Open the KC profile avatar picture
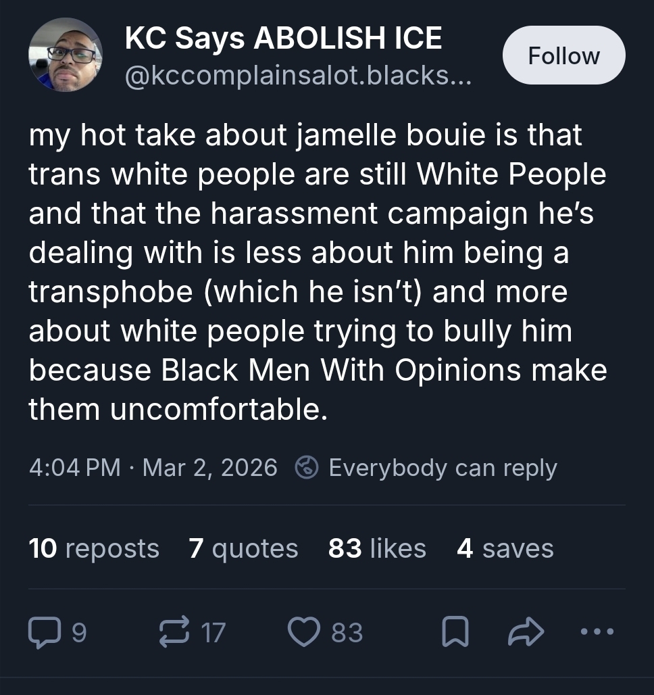 pyautogui.click(x=66, y=55)
